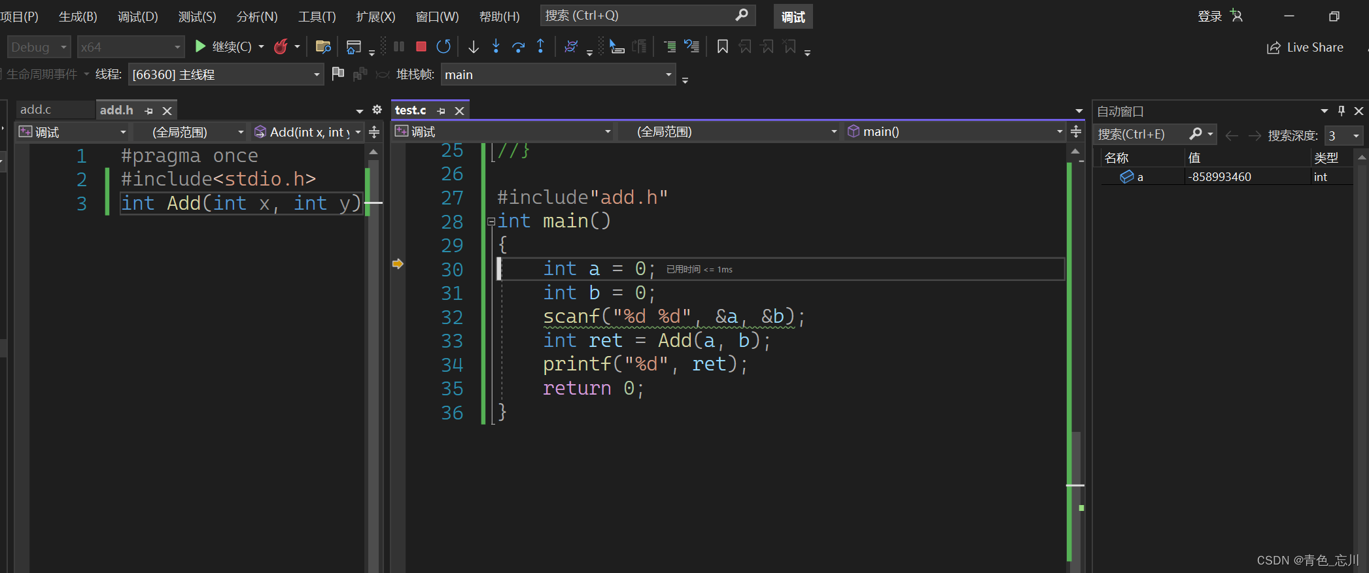Viewport: 1369px width, 573px height.
Task: Toggle pin on the test.c tab
Action: coord(441,111)
